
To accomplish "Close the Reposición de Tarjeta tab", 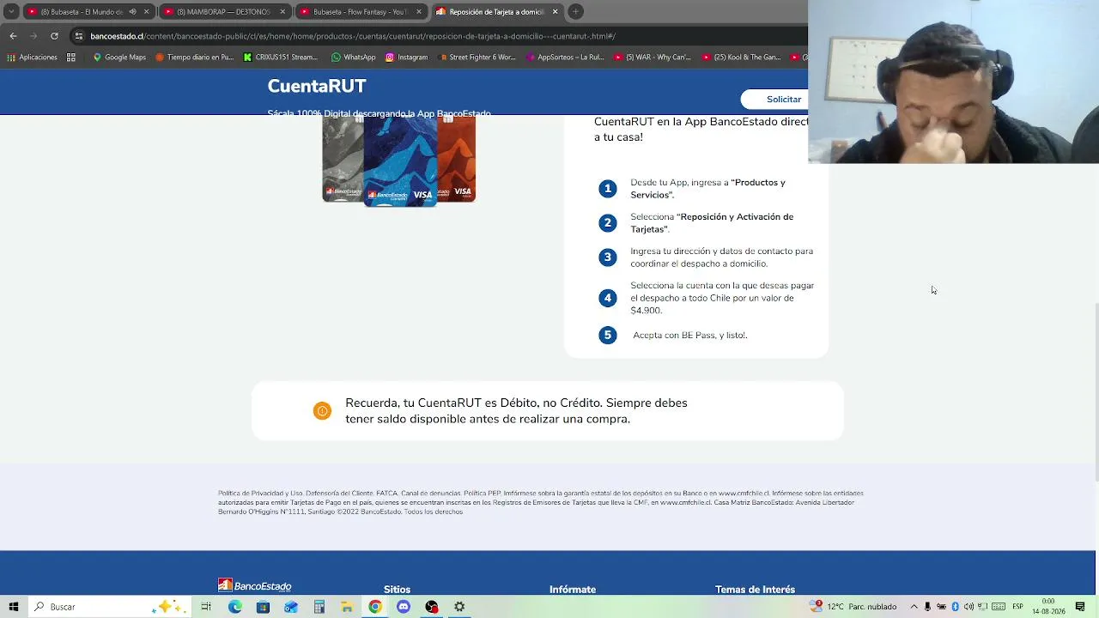I will click(x=555, y=12).
